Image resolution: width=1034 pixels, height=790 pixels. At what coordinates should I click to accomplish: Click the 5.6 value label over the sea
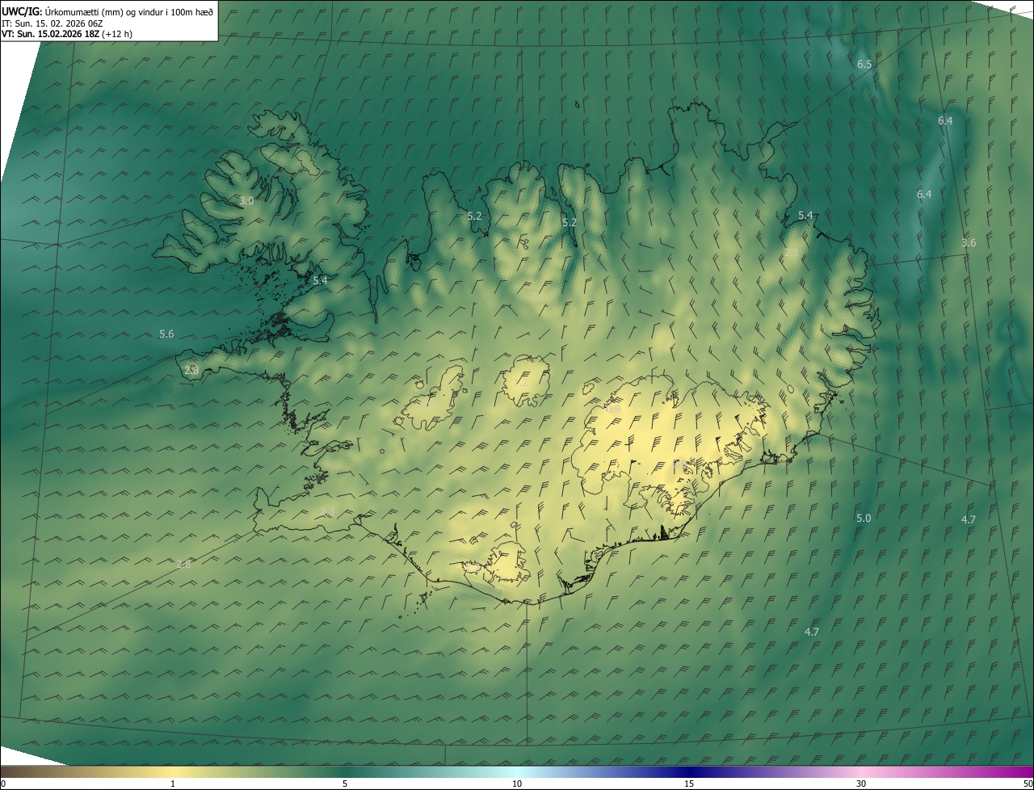coord(166,334)
